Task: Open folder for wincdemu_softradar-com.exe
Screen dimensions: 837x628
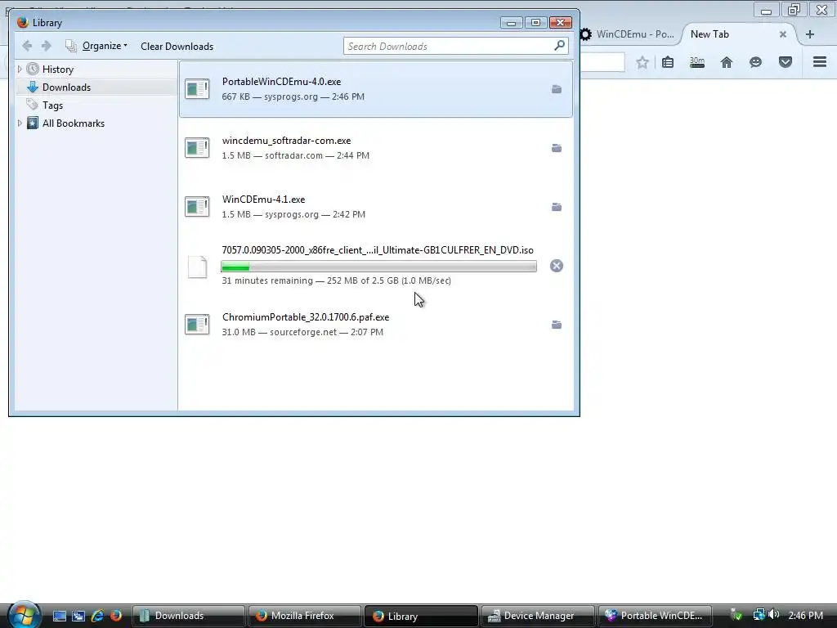Action: [x=556, y=148]
